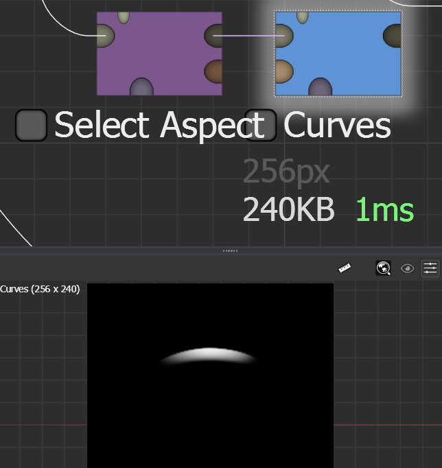Image resolution: width=442 pixels, height=468 pixels.
Task: Click the Curves node bottom purple port
Action: (321, 87)
